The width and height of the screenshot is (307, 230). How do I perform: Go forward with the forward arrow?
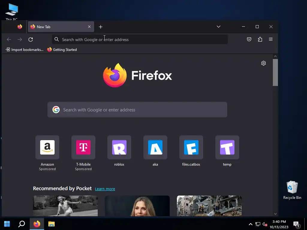pyautogui.click(x=20, y=39)
